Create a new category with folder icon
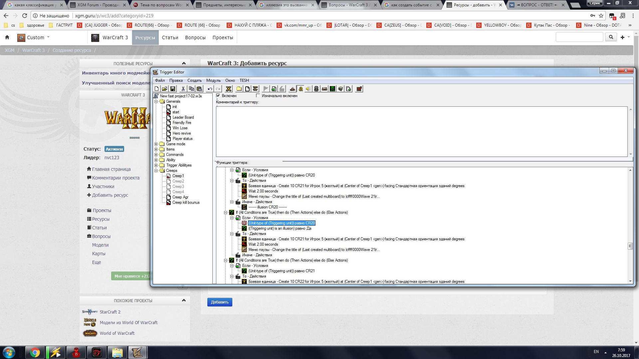639x359 pixels. coord(239,89)
